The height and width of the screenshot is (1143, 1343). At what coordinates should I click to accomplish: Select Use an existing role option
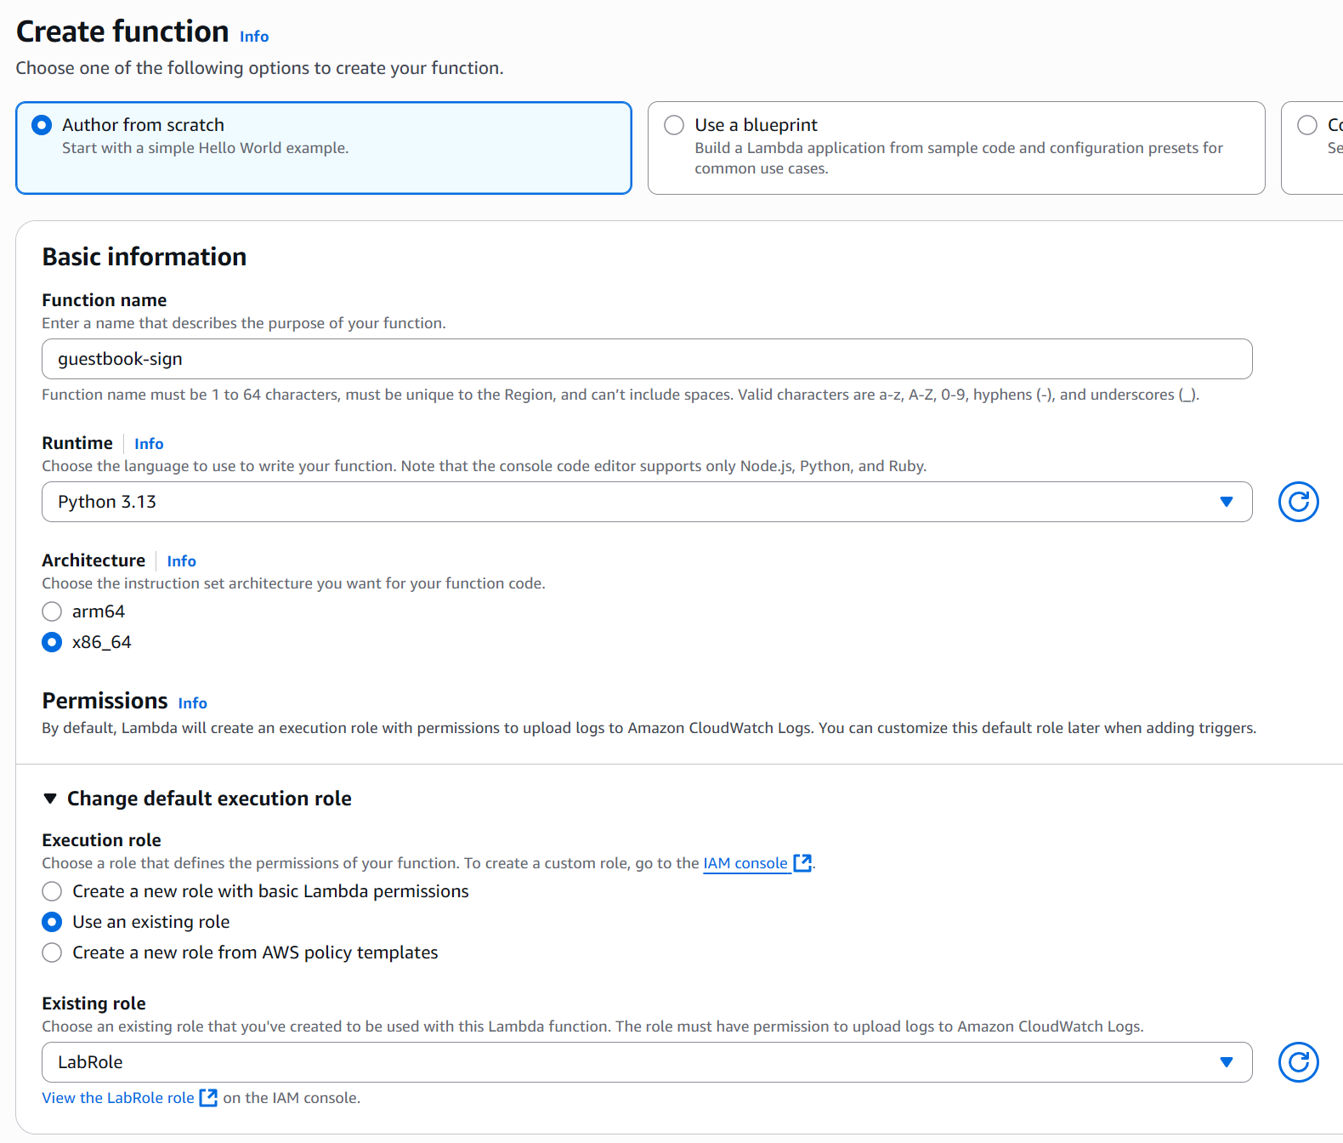(x=52, y=922)
